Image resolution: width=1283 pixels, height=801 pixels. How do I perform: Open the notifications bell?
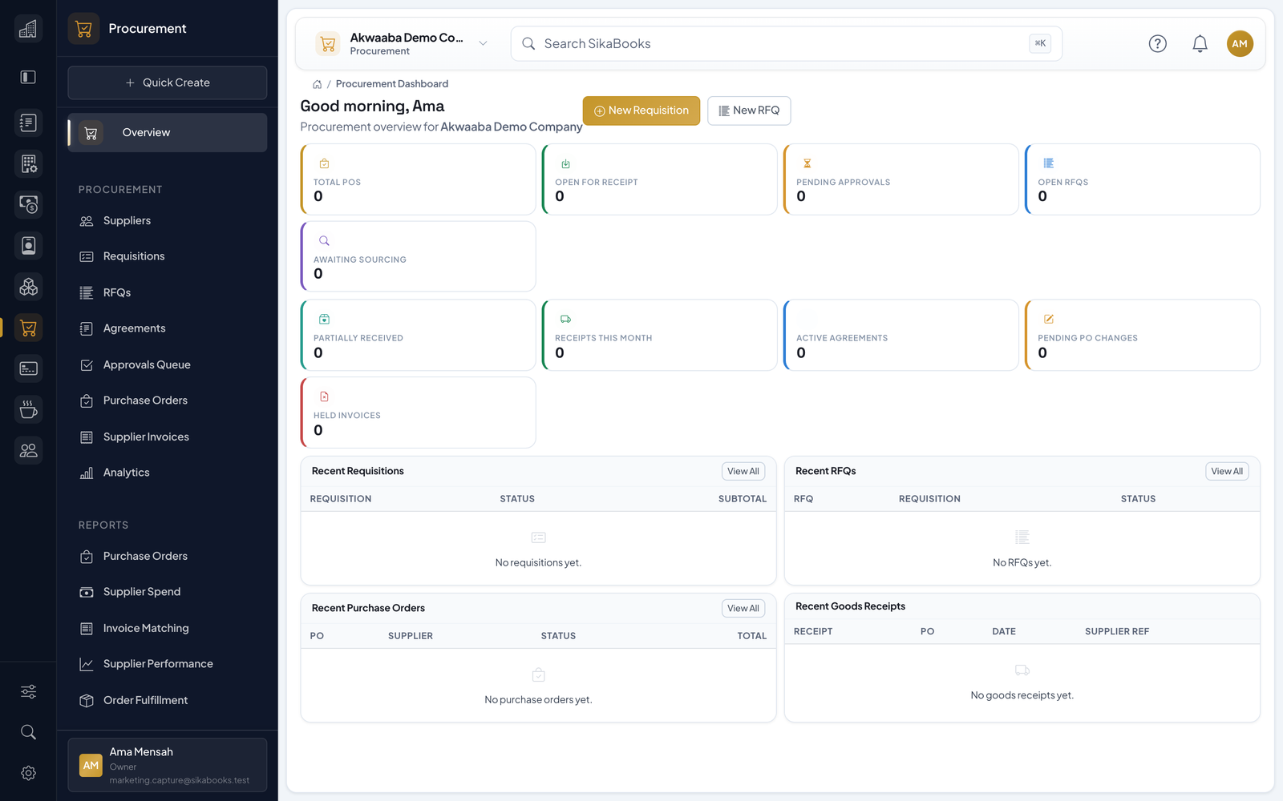(1200, 44)
